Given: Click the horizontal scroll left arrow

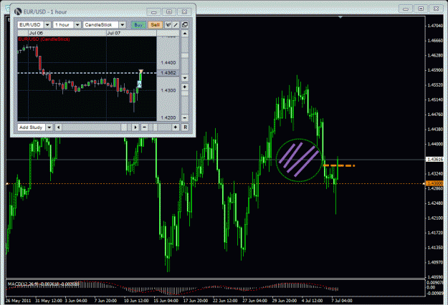Looking at the screenshot, I should pos(58,127).
